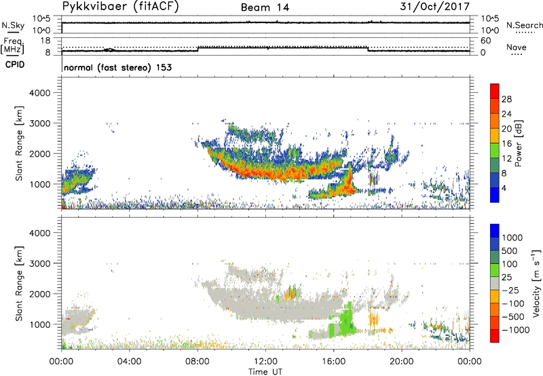The image size is (543, 376).
Task: Click the frequency trace step-up at 08:00
Action: pyautogui.click(x=198, y=49)
